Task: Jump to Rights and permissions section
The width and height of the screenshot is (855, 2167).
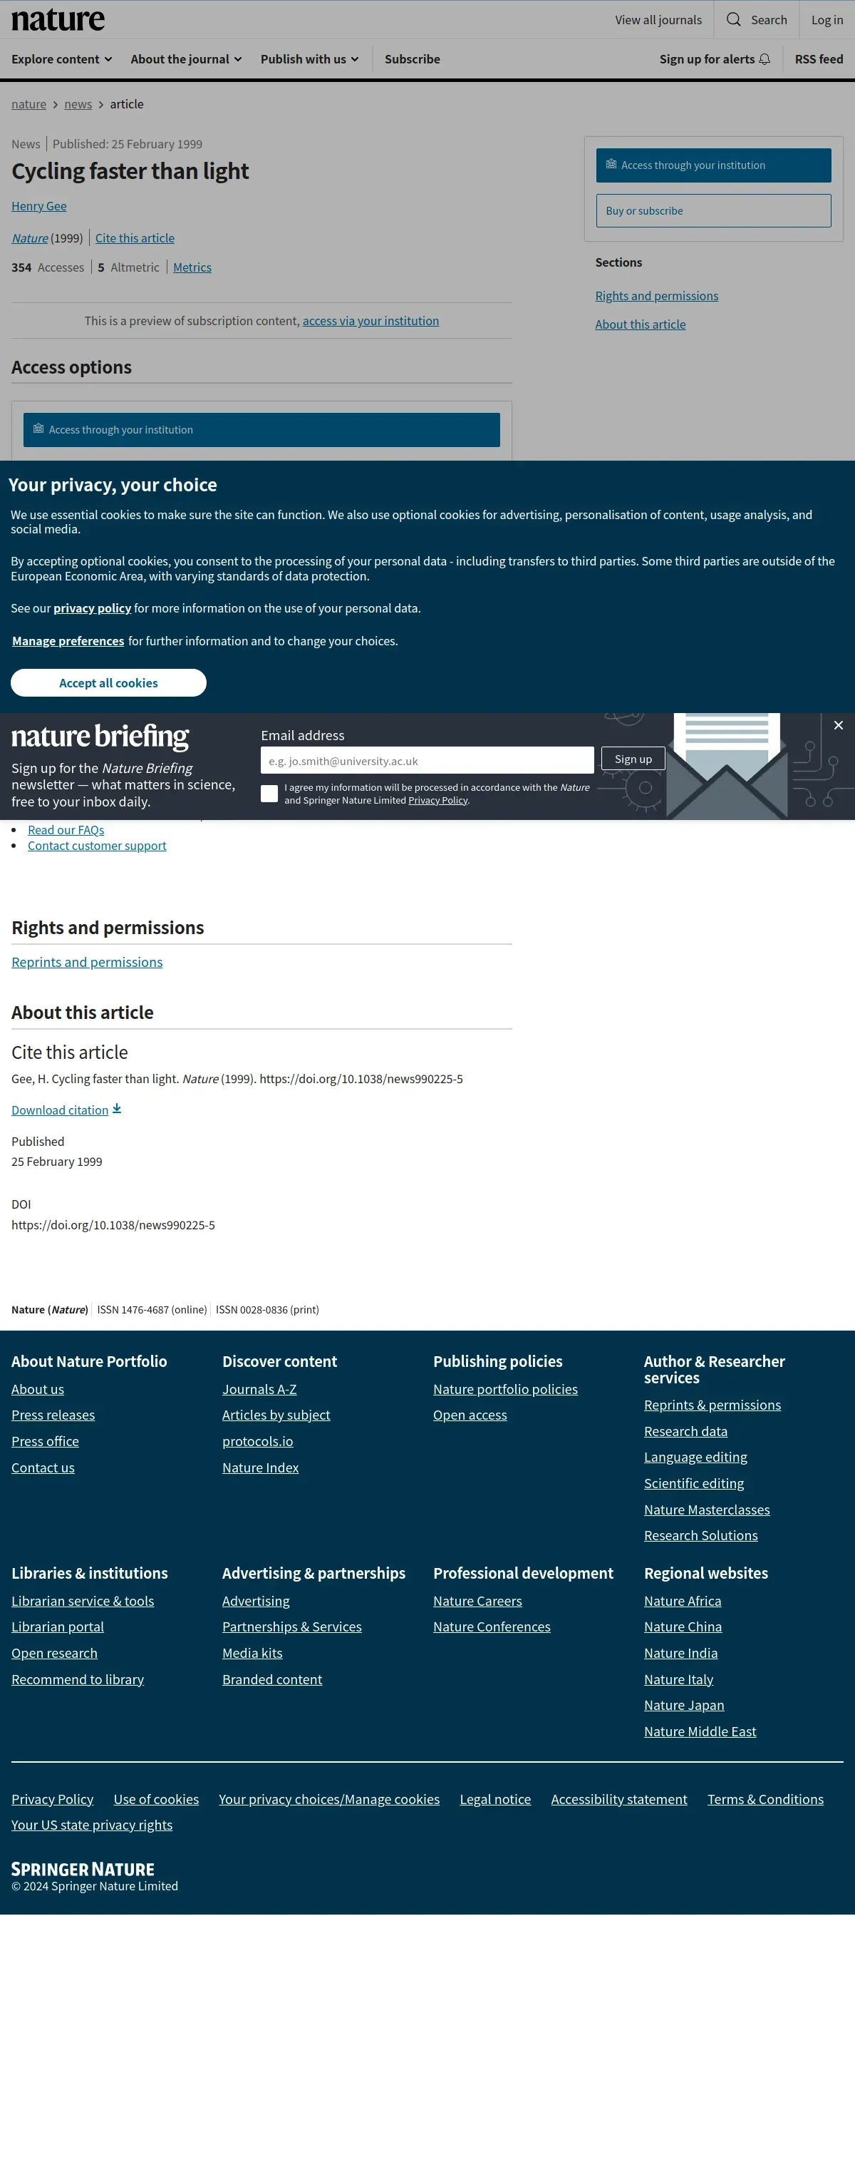Action: point(657,296)
